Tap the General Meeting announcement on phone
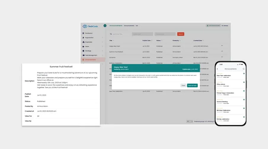 click(x=230, y=102)
